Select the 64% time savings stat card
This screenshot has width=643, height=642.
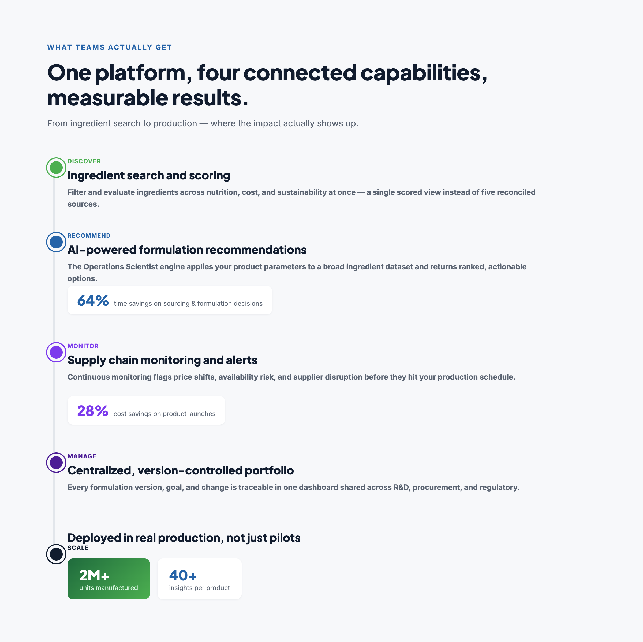click(x=170, y=300)
